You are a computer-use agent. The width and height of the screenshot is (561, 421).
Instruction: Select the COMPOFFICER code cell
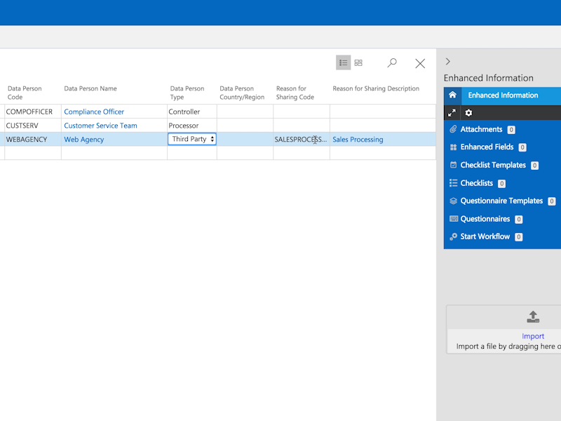coord(33,112)
